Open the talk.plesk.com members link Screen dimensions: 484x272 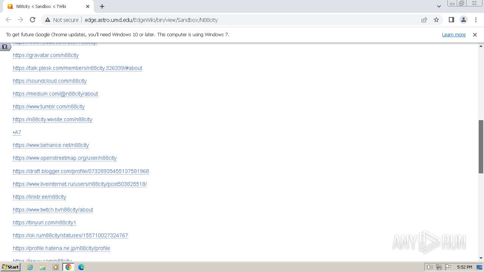pos(78,68)
